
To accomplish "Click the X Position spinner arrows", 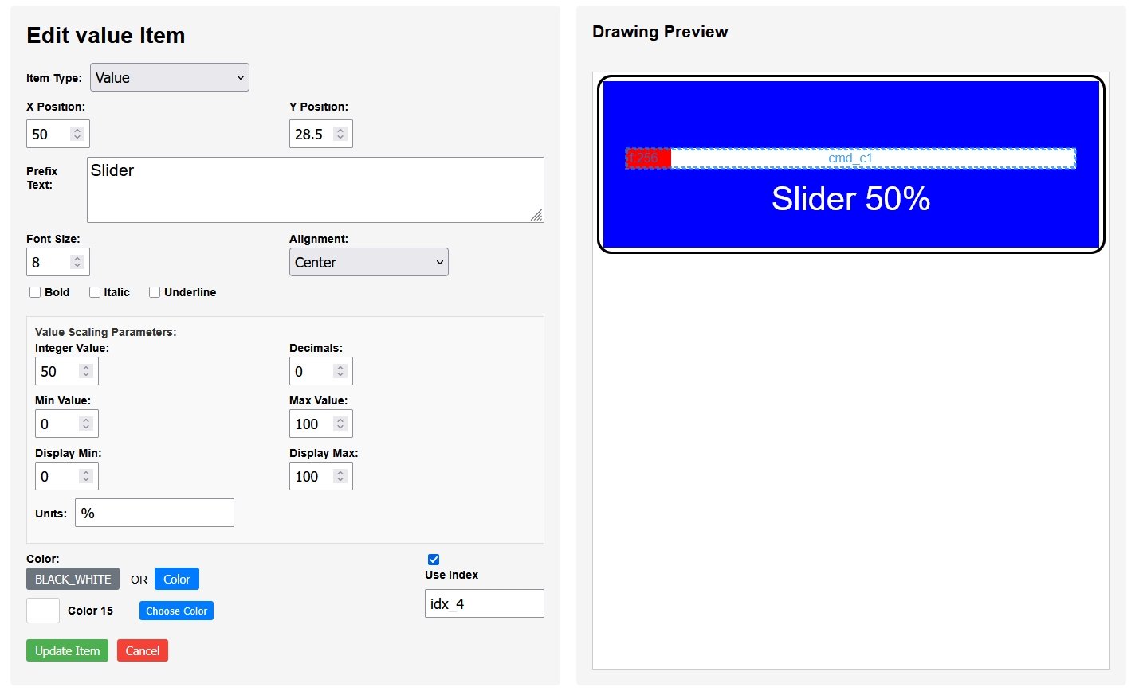I will coord(77,134).
